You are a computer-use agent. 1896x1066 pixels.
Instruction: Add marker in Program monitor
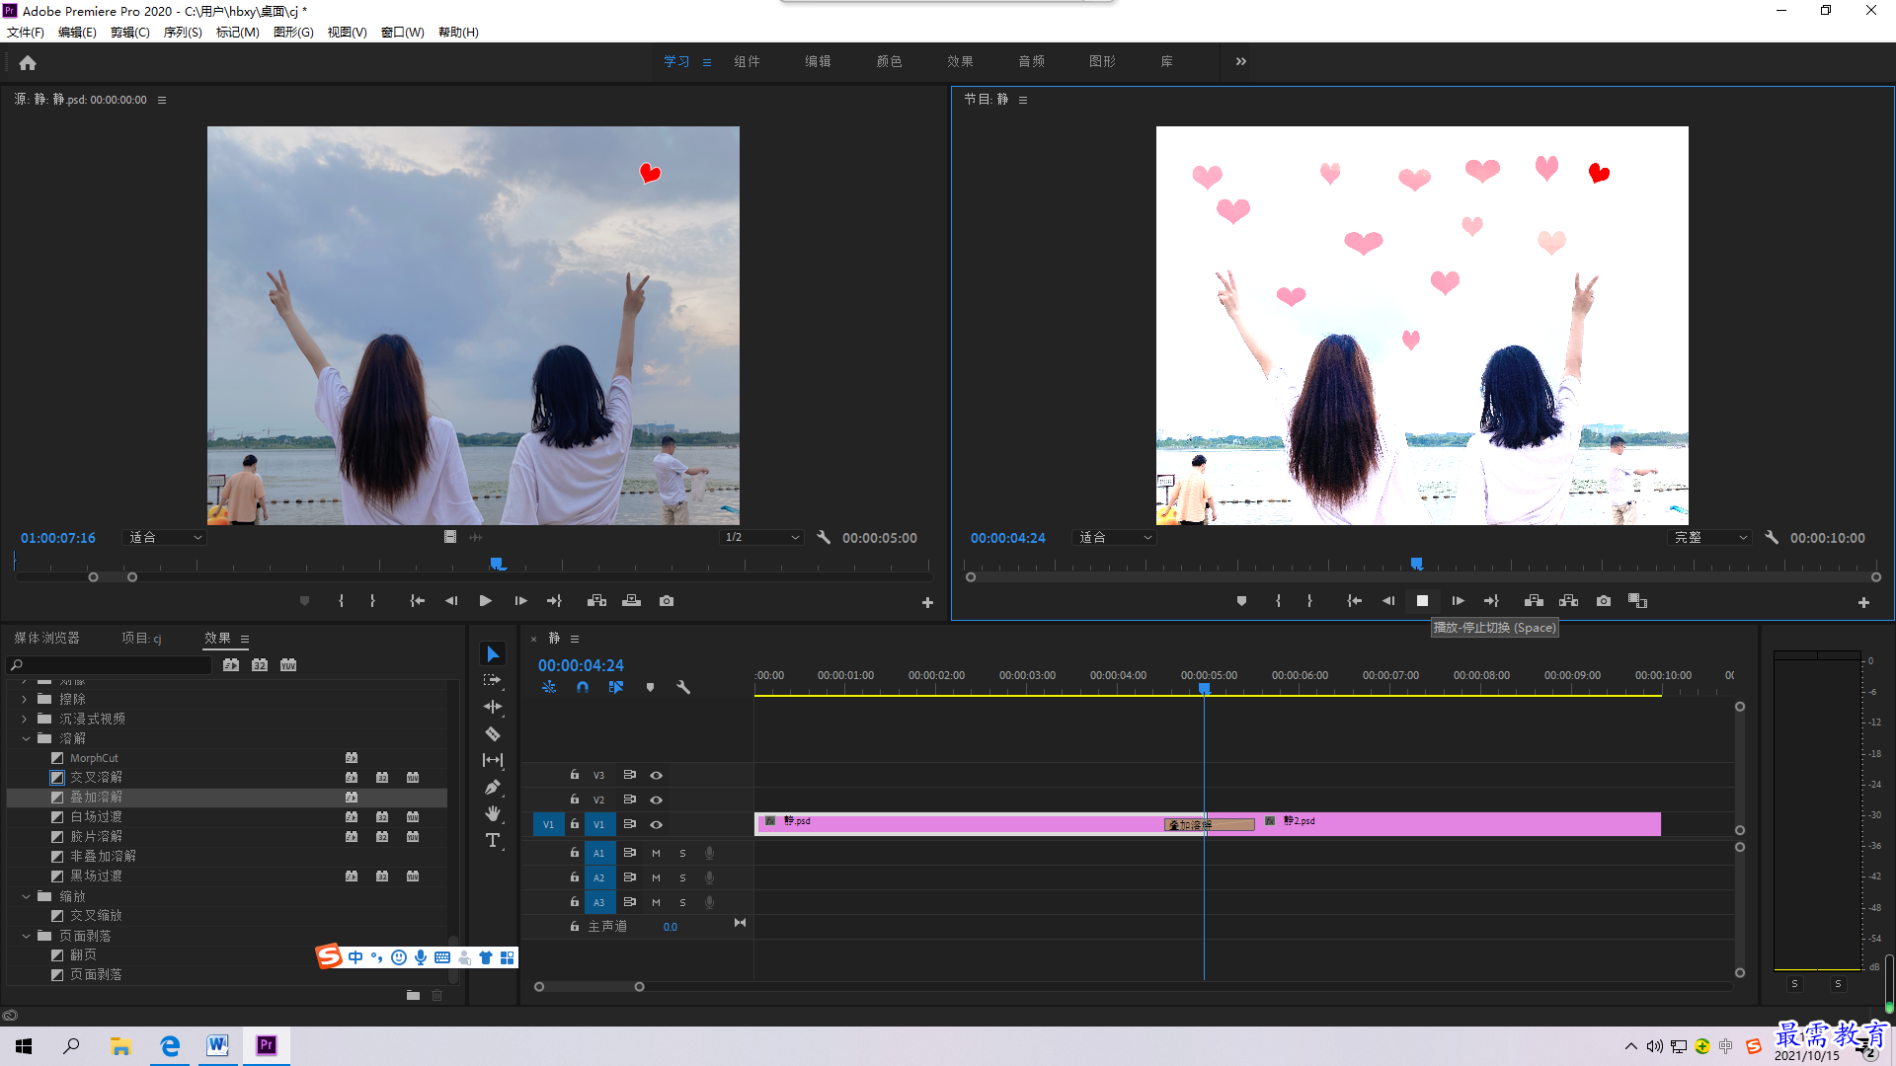[1241, 601]
